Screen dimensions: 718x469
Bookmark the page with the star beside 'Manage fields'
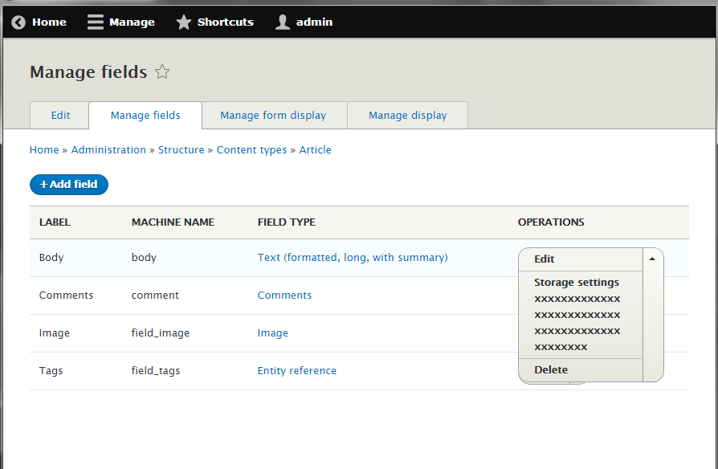coord(162,71)
